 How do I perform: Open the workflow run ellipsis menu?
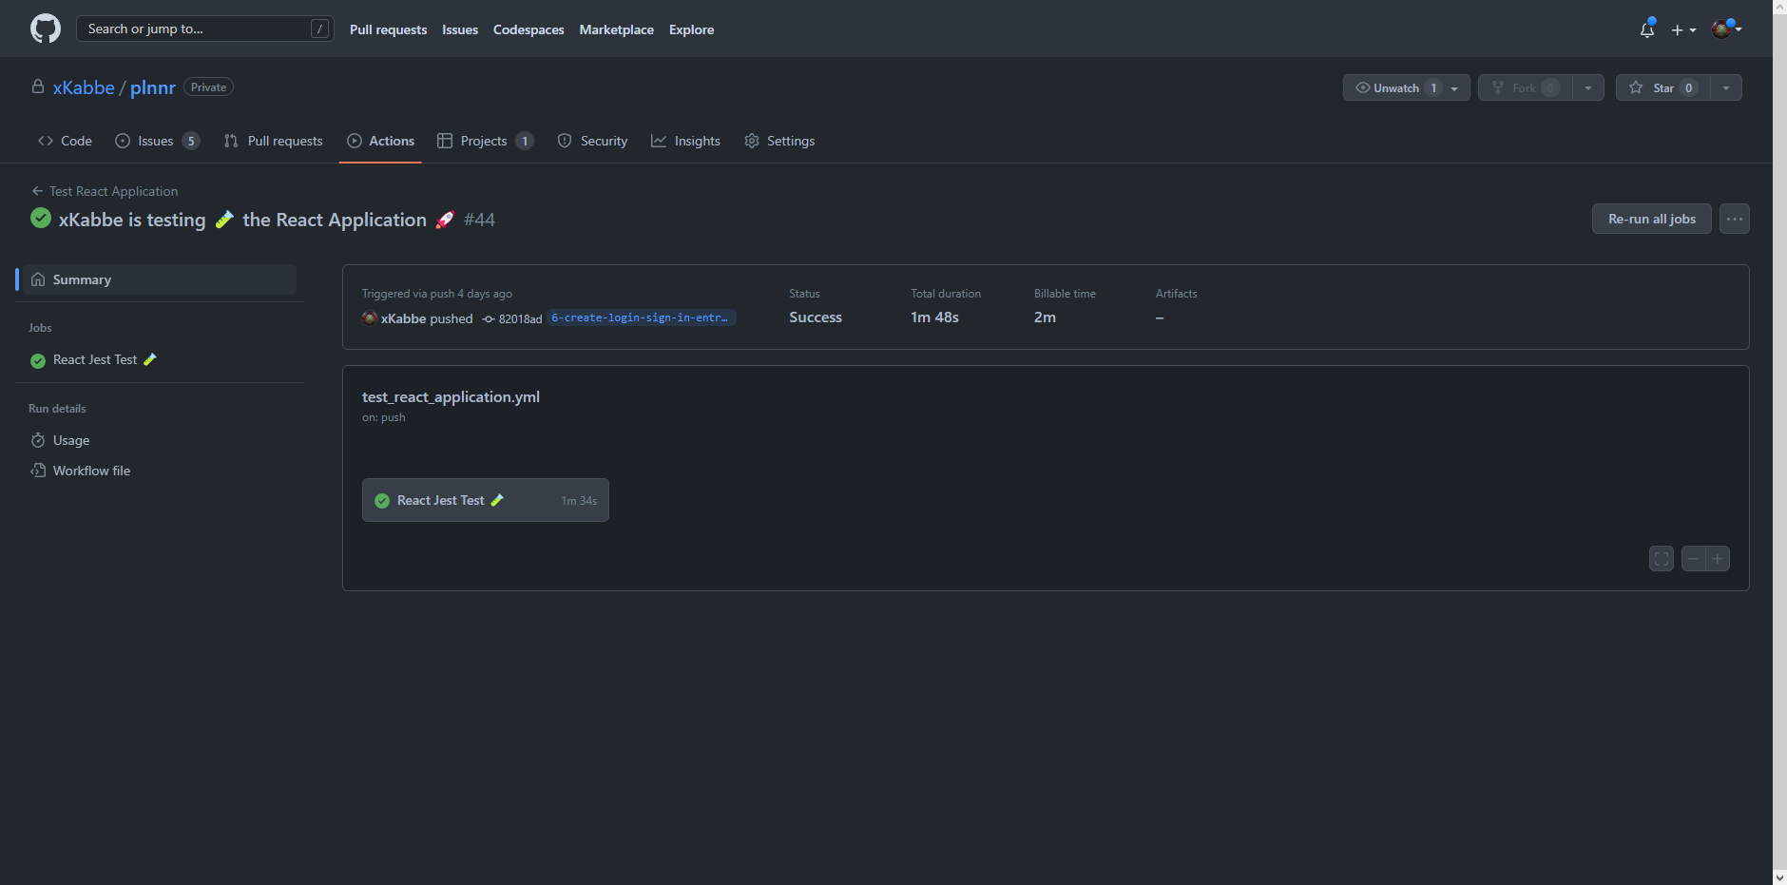click(1735, 219)
